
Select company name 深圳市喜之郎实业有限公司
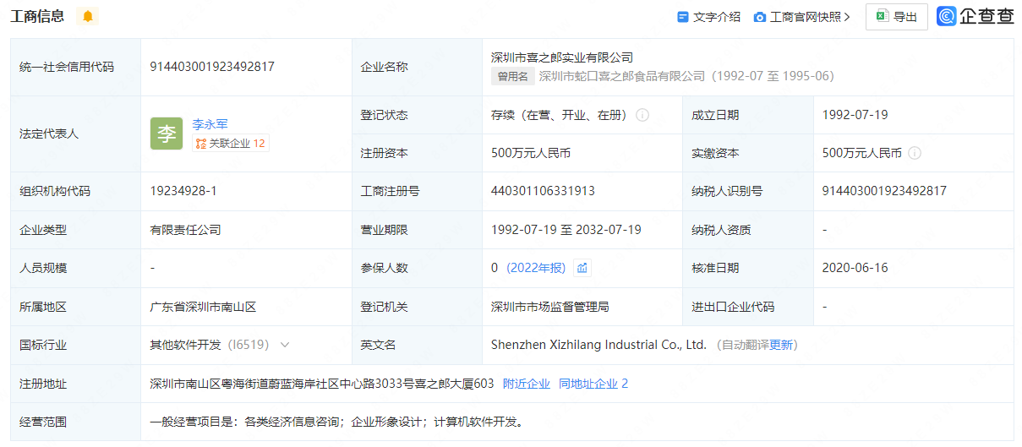point(562,57)
